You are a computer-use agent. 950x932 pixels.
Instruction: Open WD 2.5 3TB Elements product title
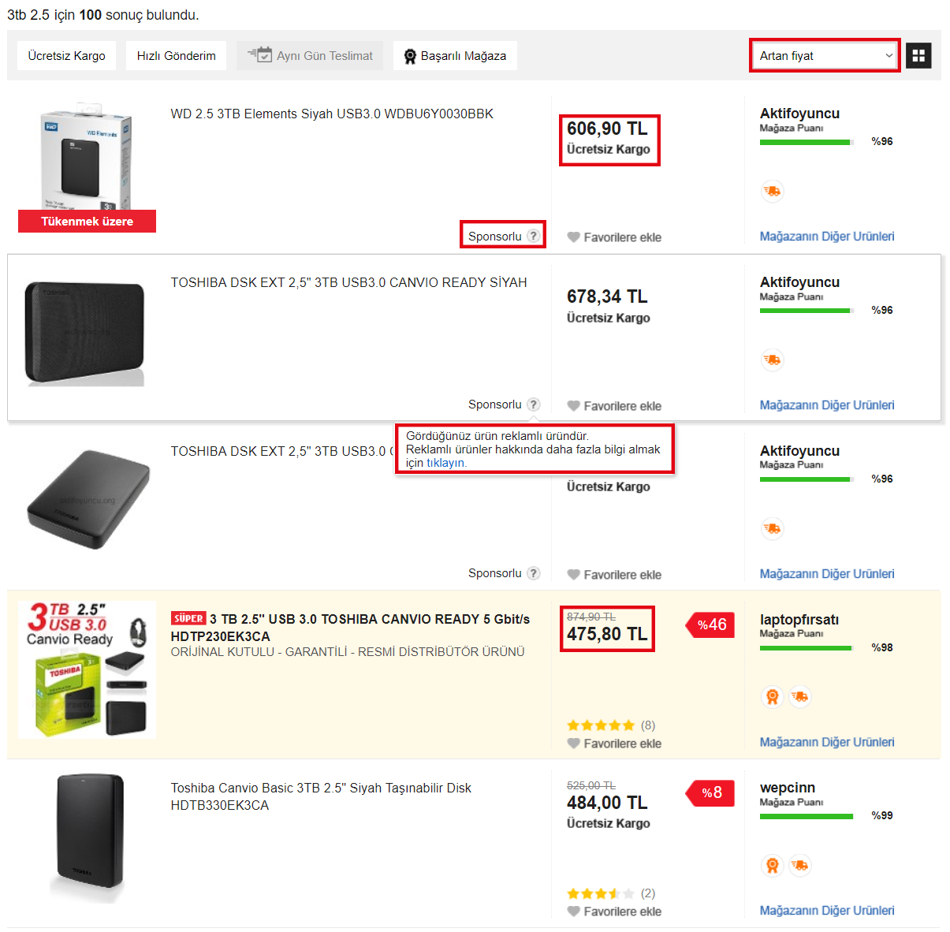pos(332,114)
